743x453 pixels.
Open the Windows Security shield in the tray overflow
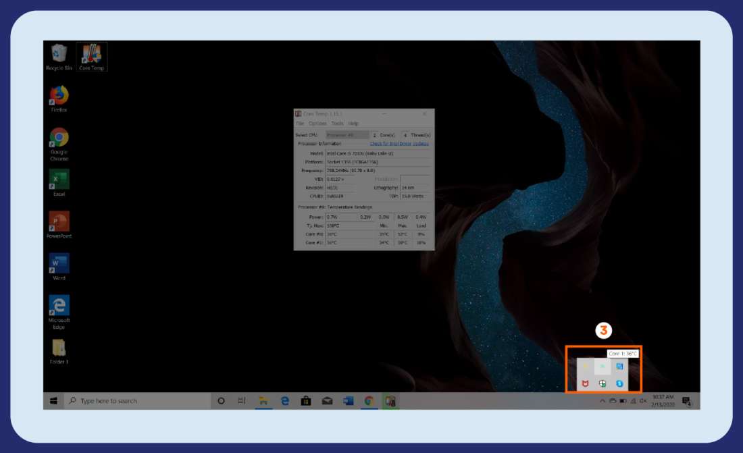(601, 383)
